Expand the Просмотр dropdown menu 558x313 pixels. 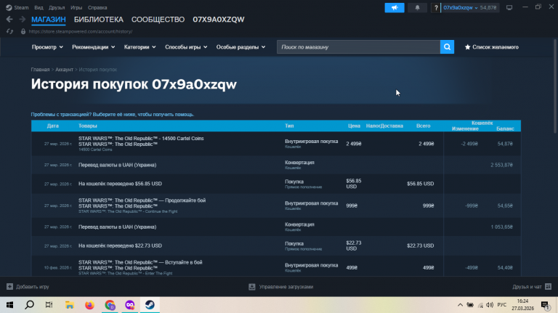coord(47,47)
